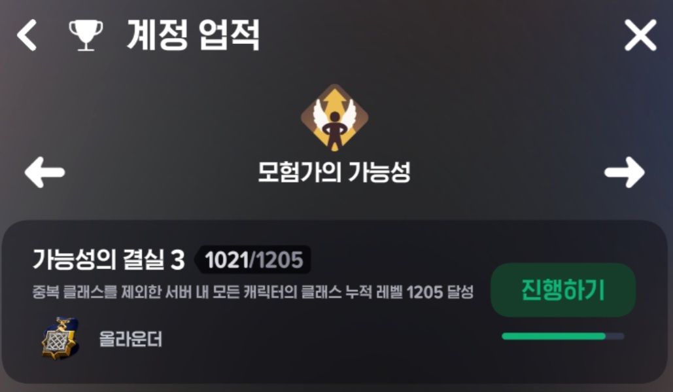Viewport: 673px width, 392px height.
Task: Click the word 중복 starting the description
Action: pos(46,293)
